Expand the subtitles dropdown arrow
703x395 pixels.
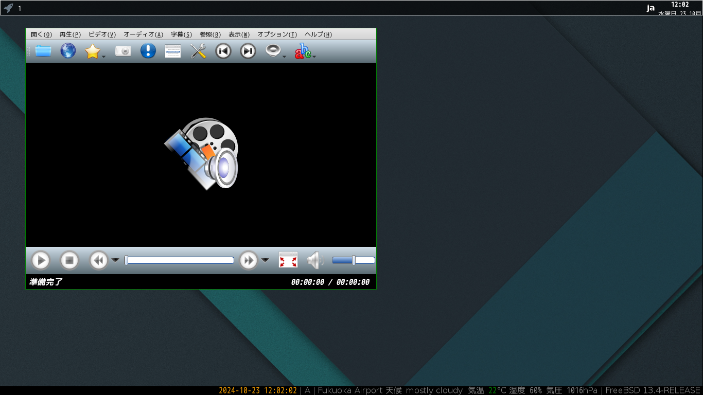point(314,56)
